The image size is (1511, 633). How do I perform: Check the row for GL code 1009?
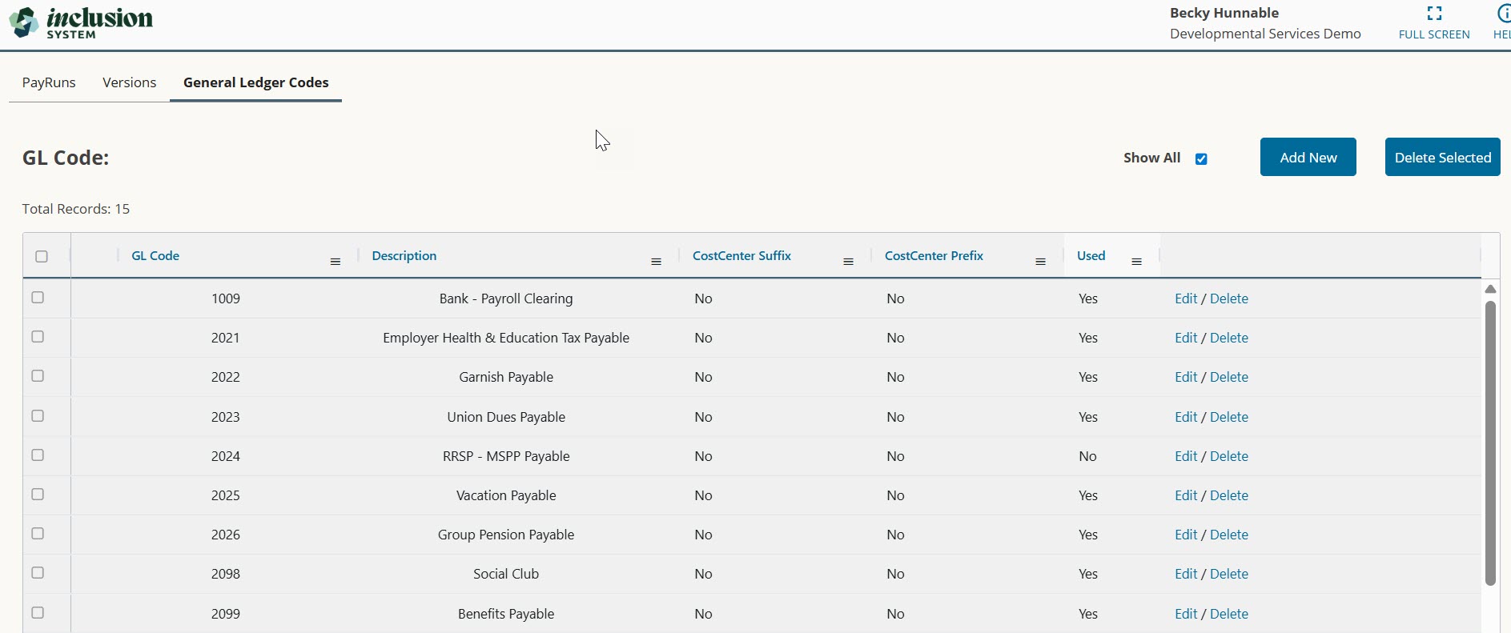(38, 298)
